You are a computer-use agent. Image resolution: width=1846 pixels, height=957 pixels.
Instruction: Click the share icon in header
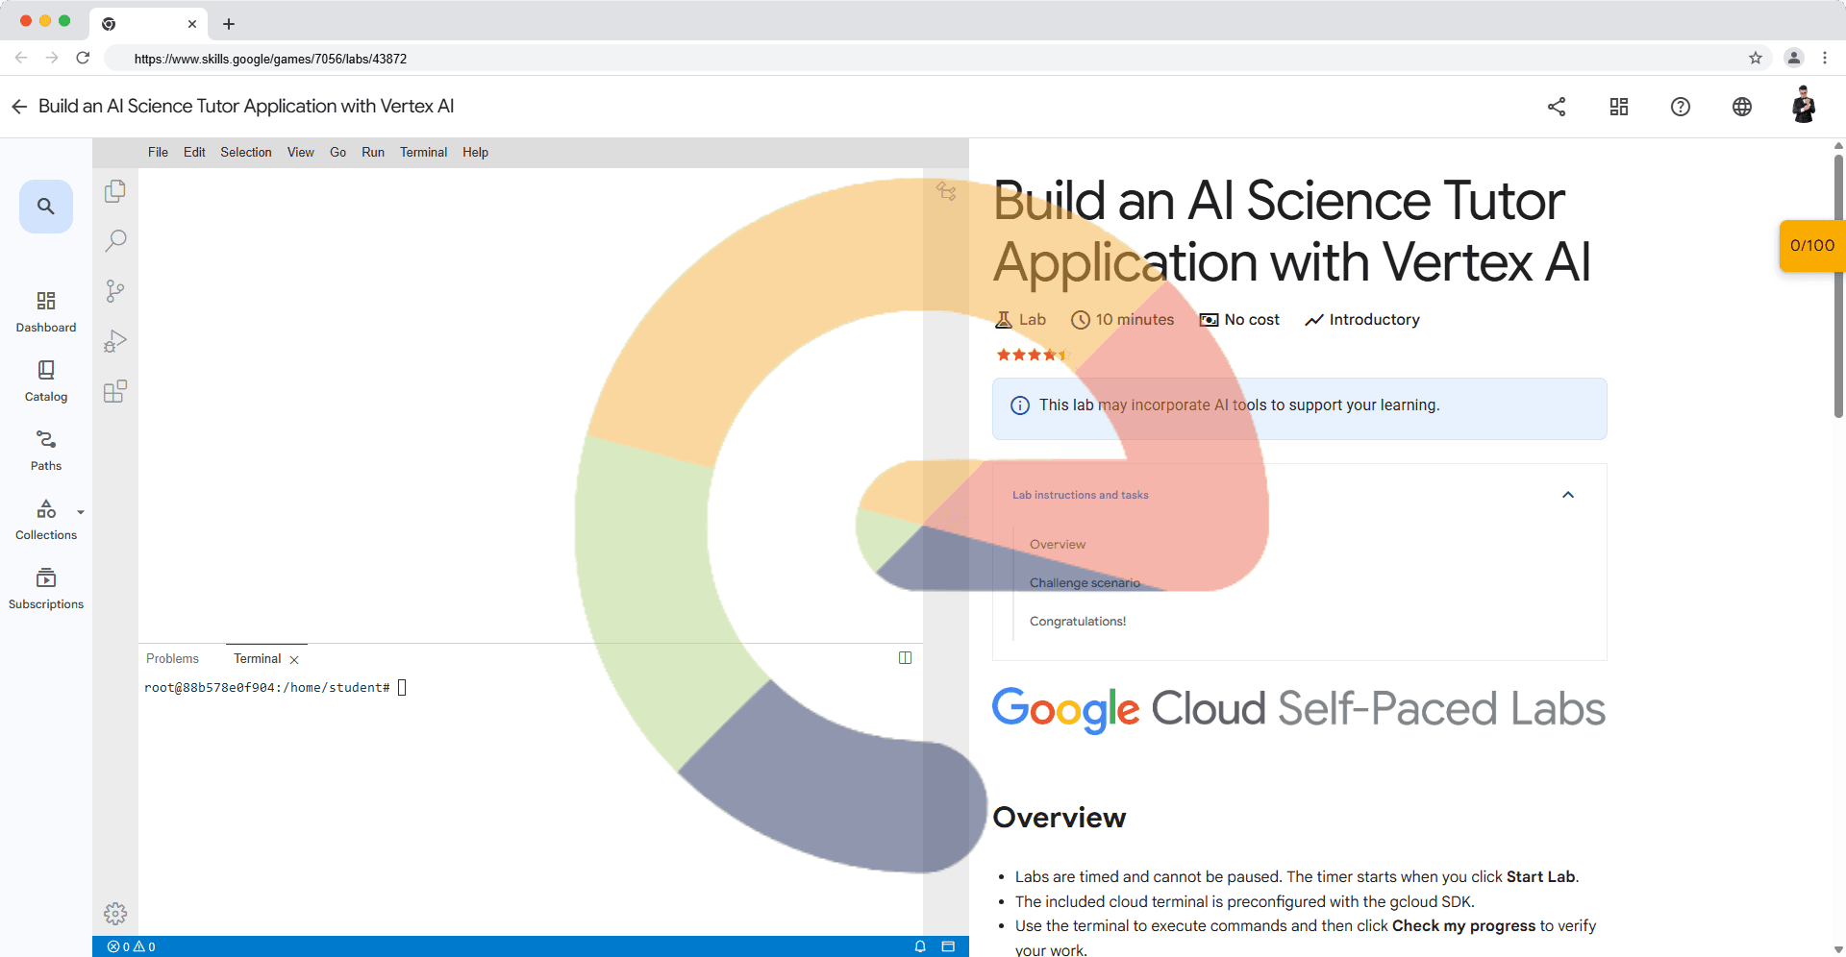coord(1557,107)
